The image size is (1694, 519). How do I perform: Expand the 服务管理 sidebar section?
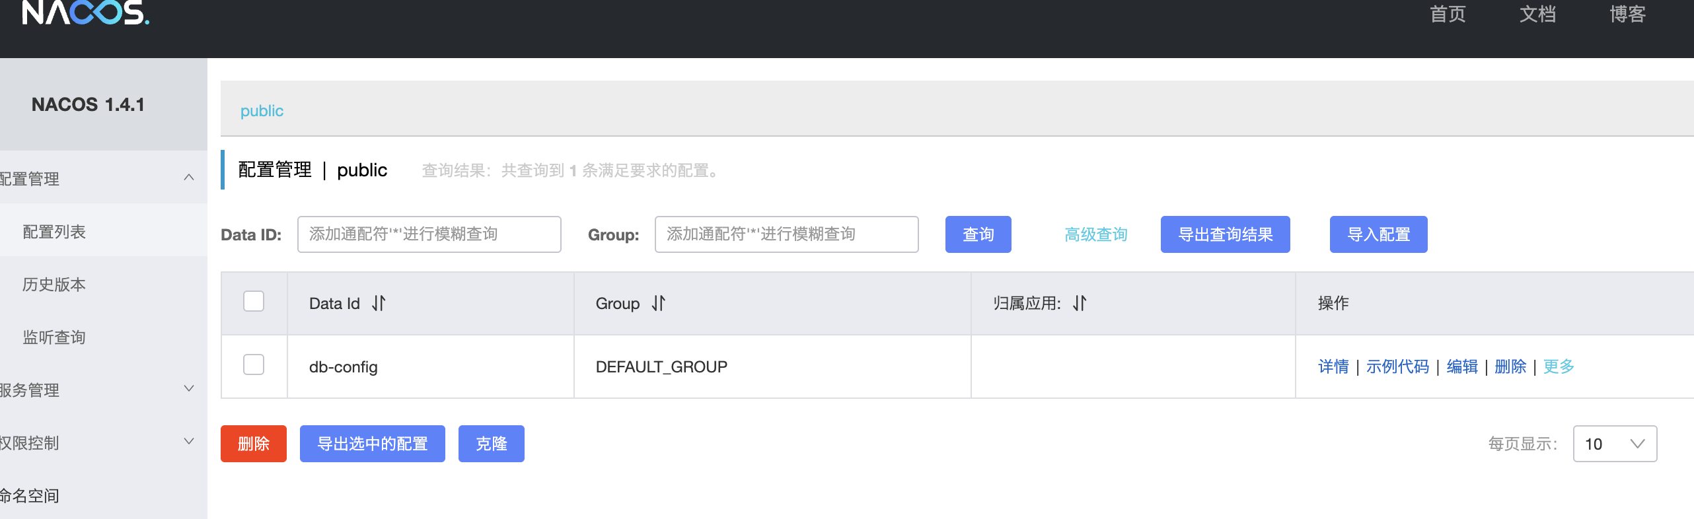[x=188, y=389]
